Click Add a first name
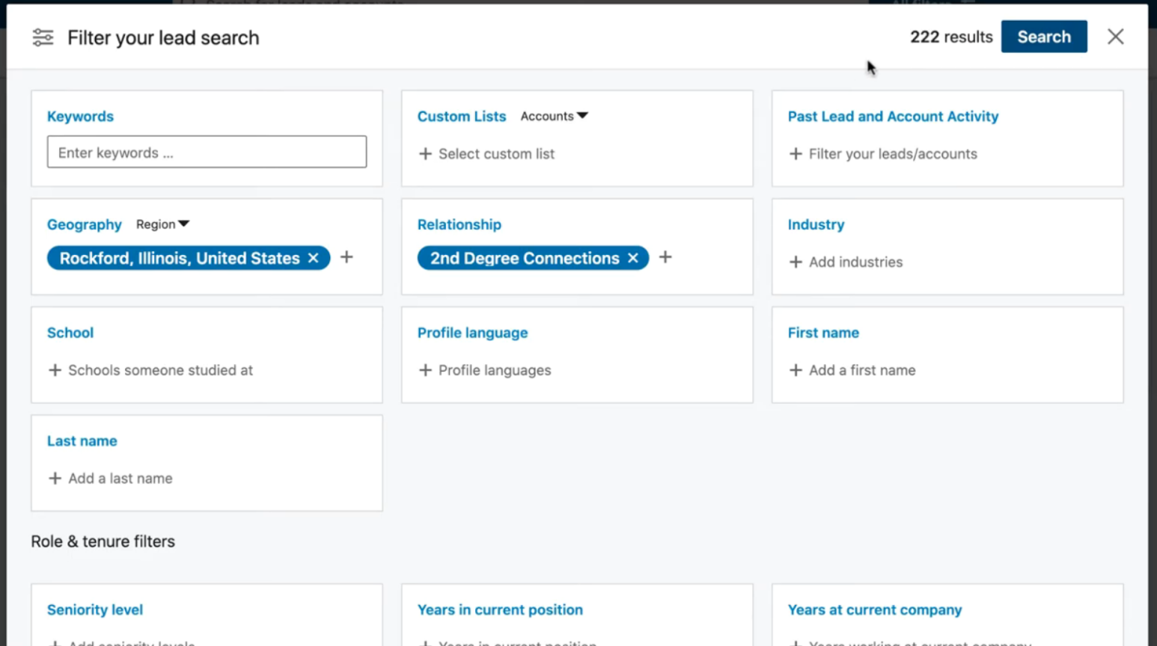The height and width of the screenshot is (646, 1157). point(862,370)
